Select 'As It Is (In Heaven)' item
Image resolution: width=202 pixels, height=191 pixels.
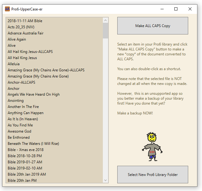pos(54,119)
